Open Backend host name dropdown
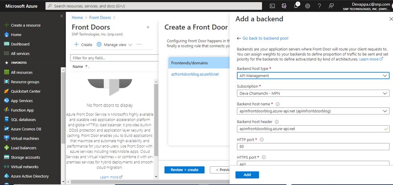This screenshot has width=393, height=185. click(x=313, y=111)
